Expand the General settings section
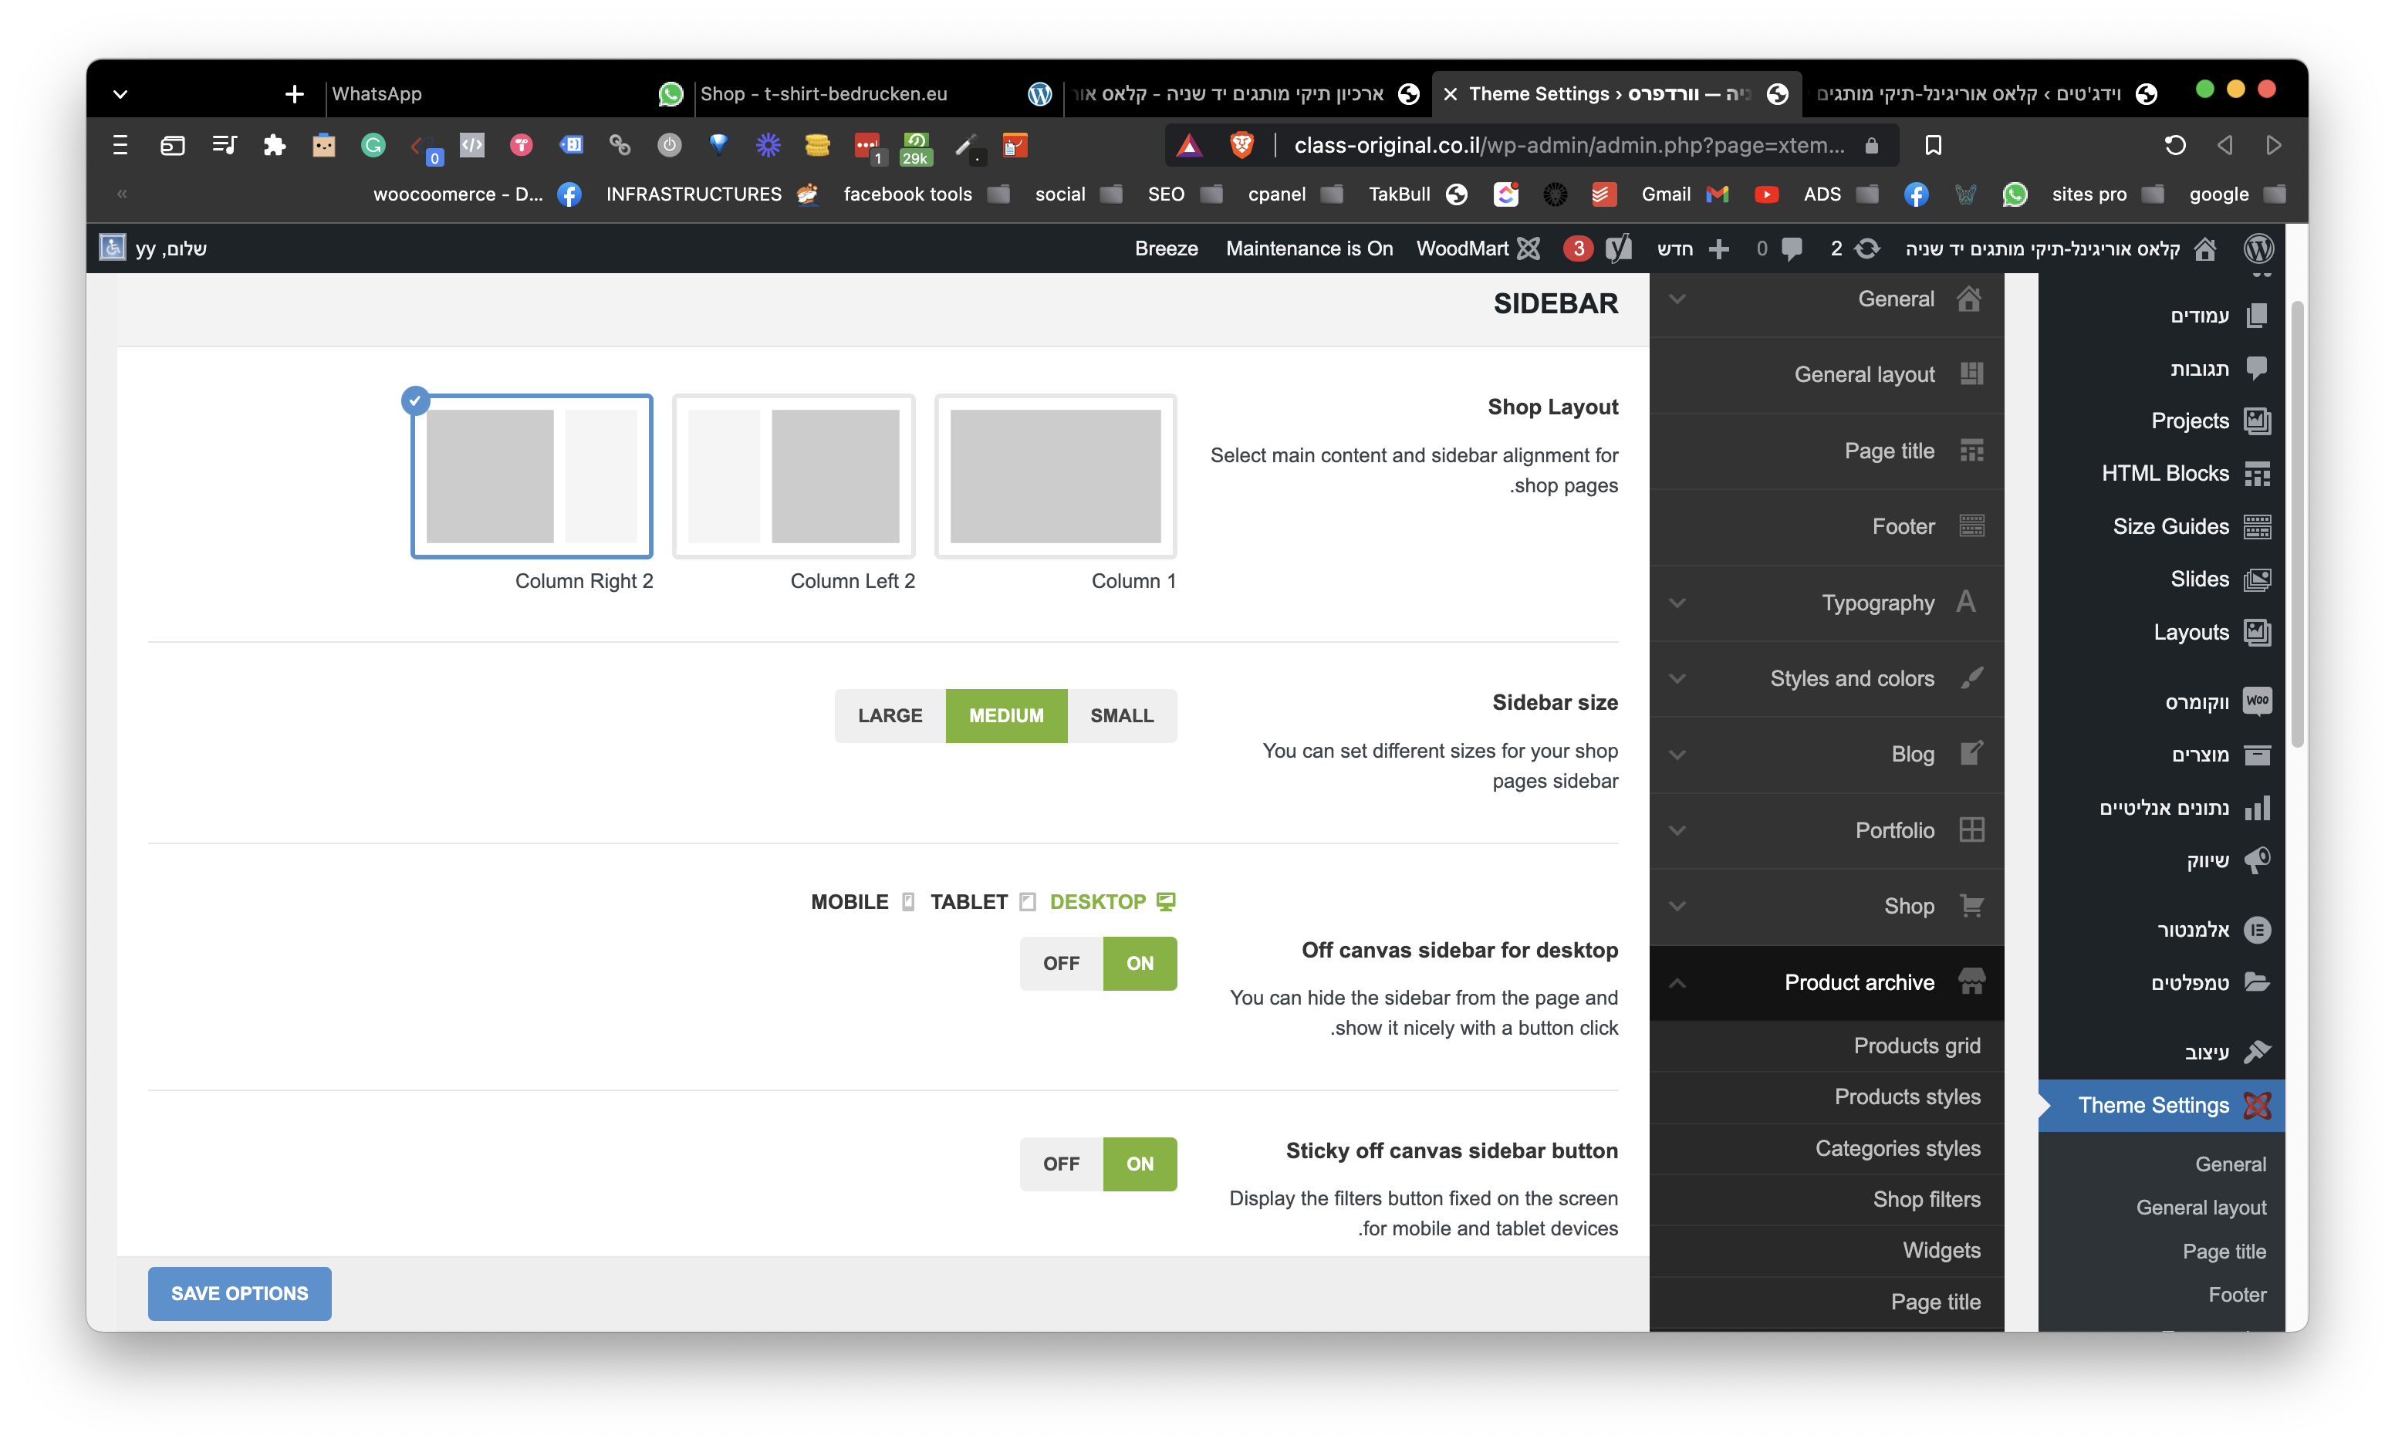The height and width of the screenshot is (1446, 2395). (x=1826, y=299)
